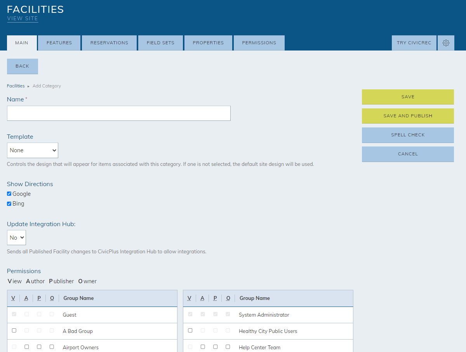Click the P column header in left table

39,298
